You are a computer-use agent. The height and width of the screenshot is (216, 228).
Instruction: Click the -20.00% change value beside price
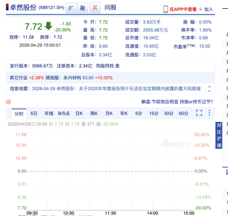coord(62,30)
